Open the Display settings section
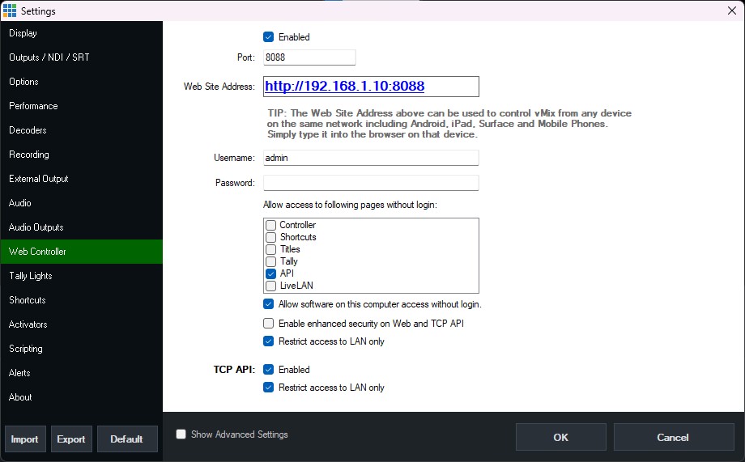This screenshot has width=745, height=462. point(81,33)
